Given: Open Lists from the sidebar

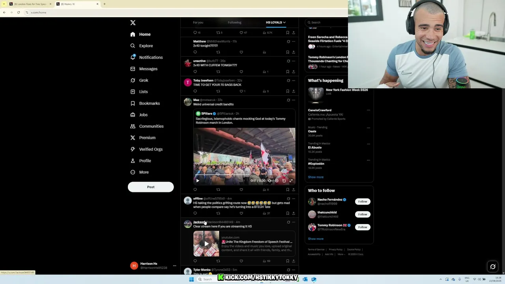Looking at the screenshot, I should (139, 92).
